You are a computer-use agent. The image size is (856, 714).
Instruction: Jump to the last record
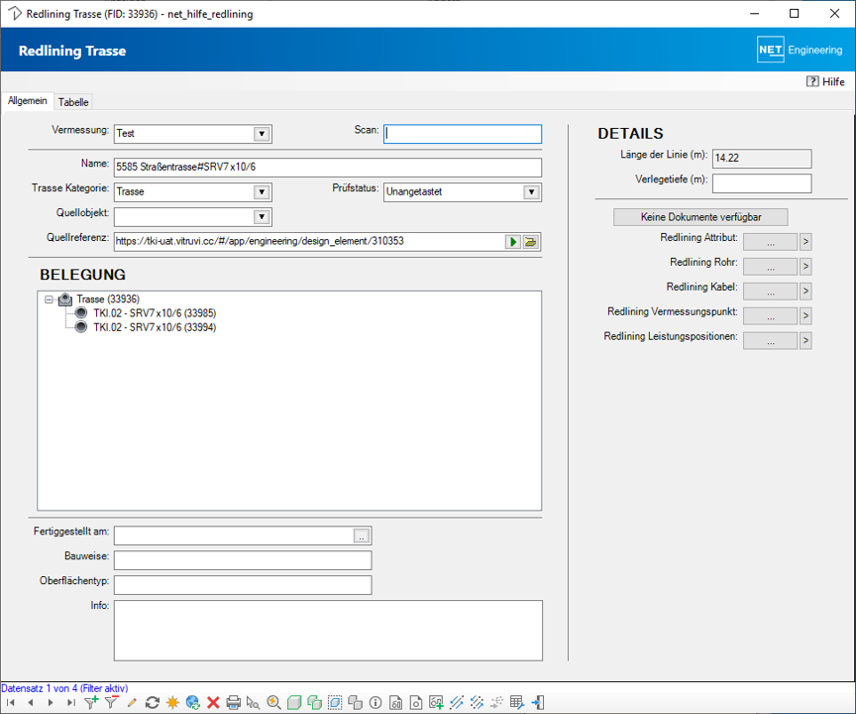click(70, 702)
